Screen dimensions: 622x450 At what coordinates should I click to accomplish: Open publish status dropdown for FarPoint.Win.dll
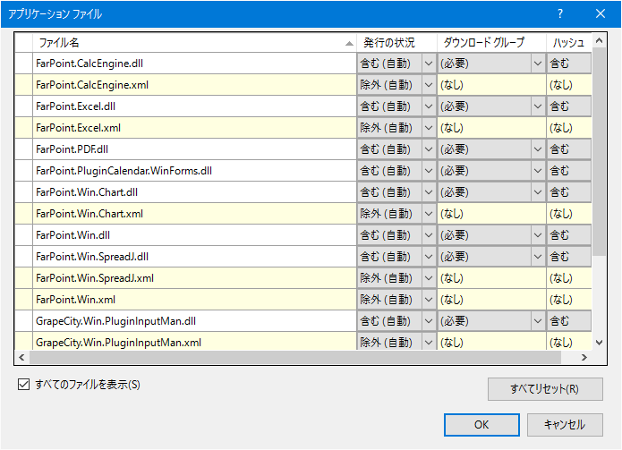tap(429, 235)
